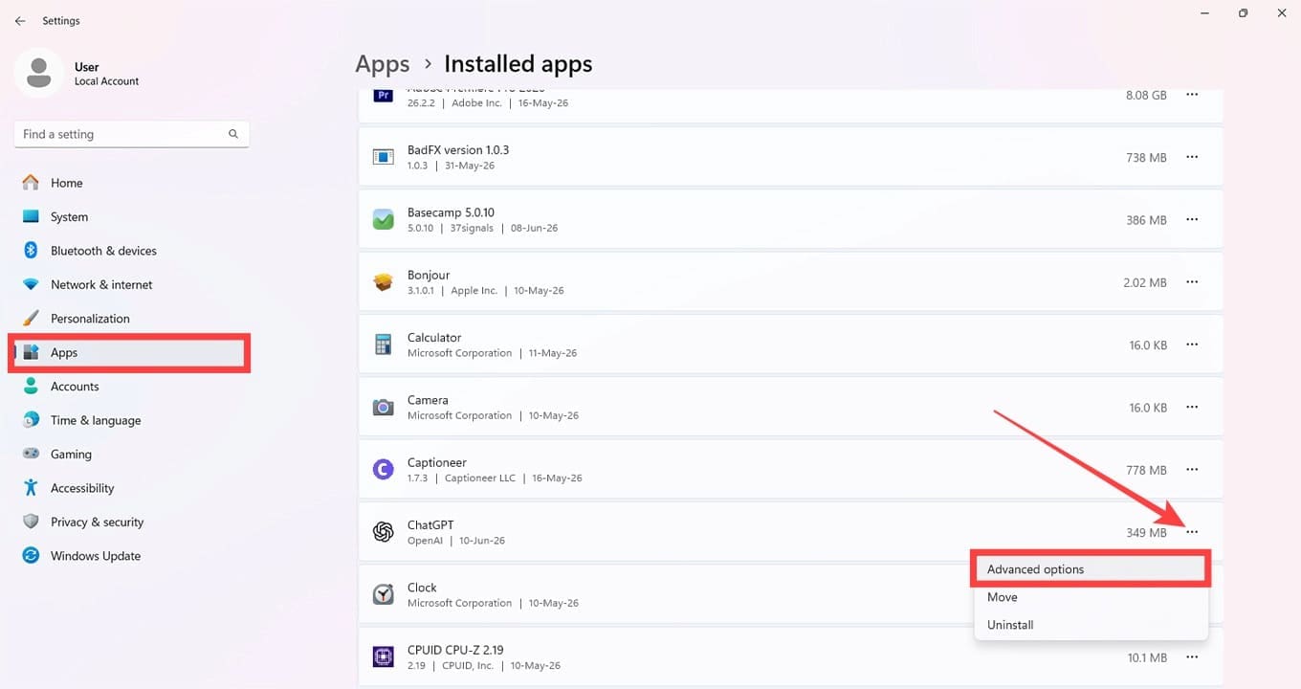Click the Installed apps breadcrumb title
This screenshot has height=689, width=1301.
click(x=518, y=64)
